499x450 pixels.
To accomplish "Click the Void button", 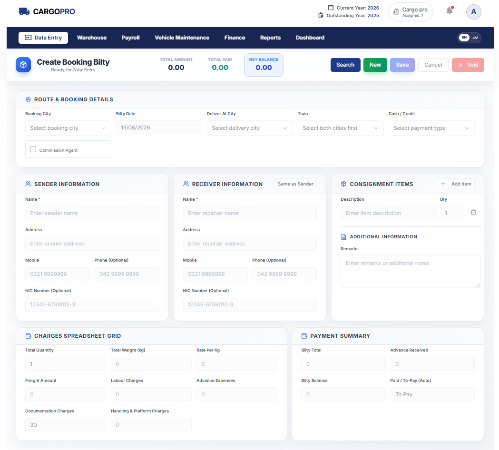I will click(x=468, y=65).
